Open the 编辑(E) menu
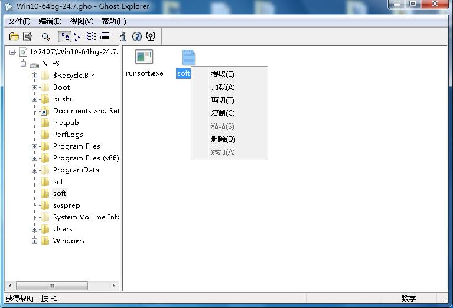 click(50, 21)
